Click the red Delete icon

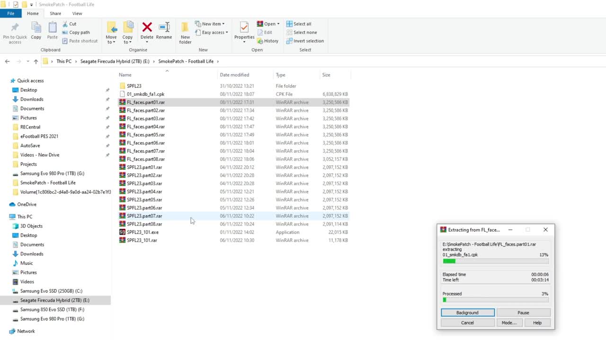click(x=147, y=27)
